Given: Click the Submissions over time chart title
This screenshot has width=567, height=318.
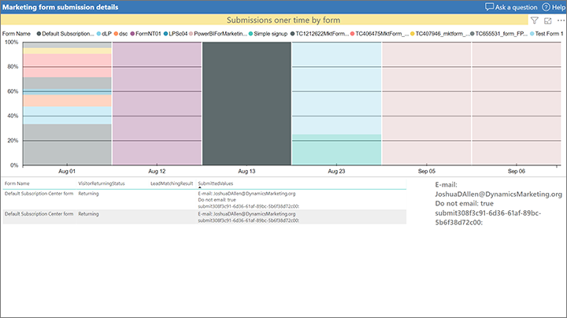Looking at the screenshot, I should pyautogui.click(x=283, y=20).
